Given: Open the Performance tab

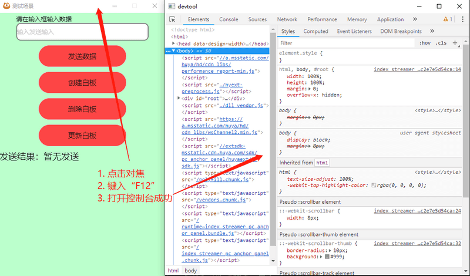Looking at the screenshot, I should [x=322, y=19].
